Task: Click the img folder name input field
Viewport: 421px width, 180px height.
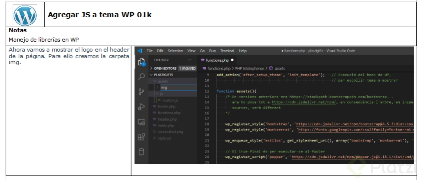Action: point(179,88)
